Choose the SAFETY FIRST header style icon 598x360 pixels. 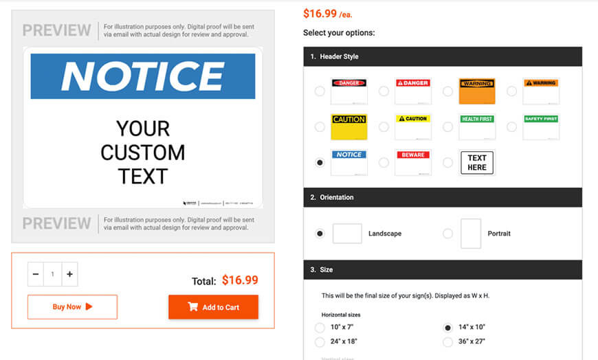click(541, 126)
